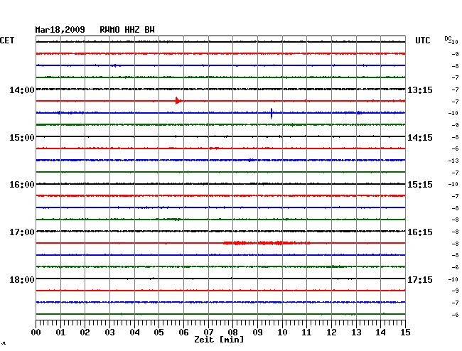The height and width of the screenshot is (351, 462).
Task: Click the 10 minute axis label
Action: coord(282,332)
